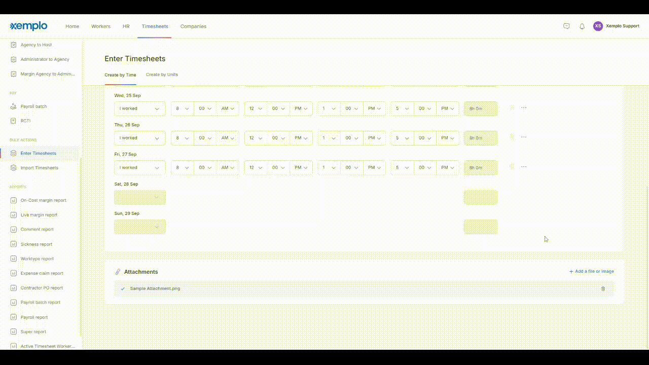The height and width of the screenshot is (365, 649).
Task: Click the Xemplo logo
Action: click(28, 26)
